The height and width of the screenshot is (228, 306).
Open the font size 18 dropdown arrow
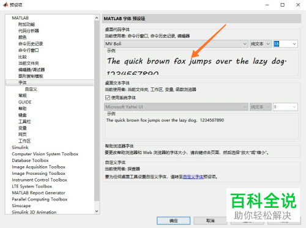294,44
